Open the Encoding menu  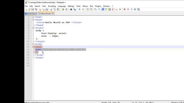[52, 6]
